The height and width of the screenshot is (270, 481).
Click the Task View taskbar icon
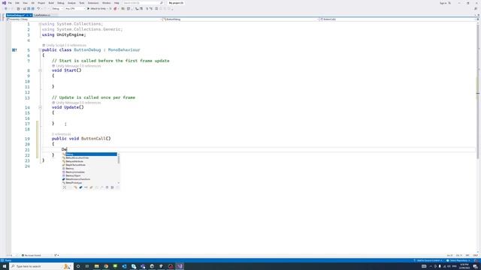point(87,266)
